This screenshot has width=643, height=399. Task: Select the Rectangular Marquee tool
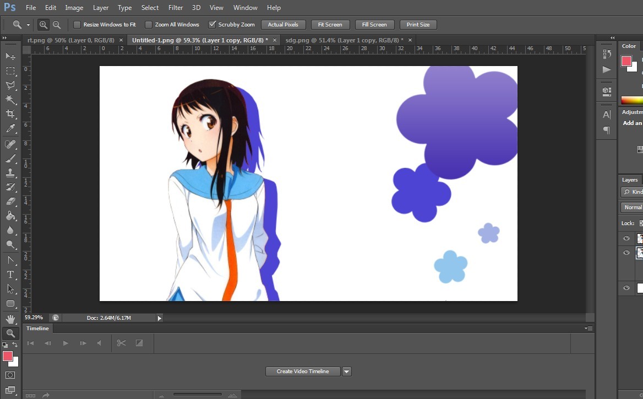click(10, 71)
